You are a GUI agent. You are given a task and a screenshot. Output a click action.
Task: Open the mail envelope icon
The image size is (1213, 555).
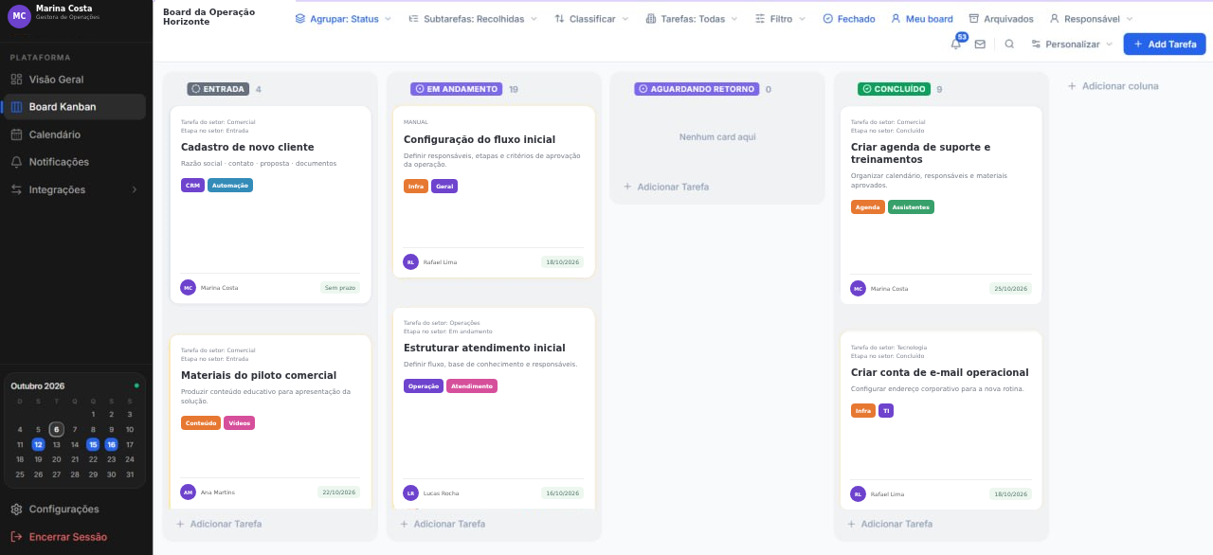pos(980,44)
